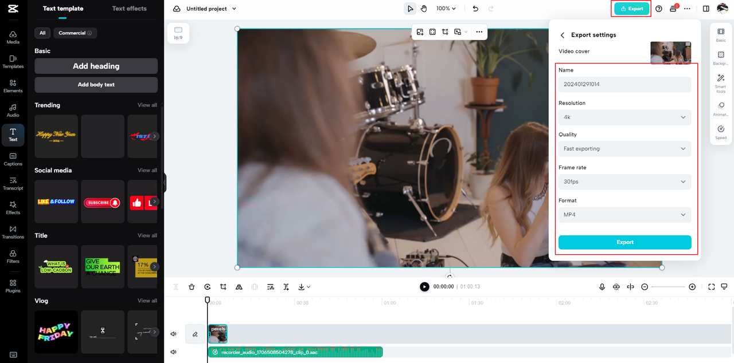
Task: Mute the audio track speaker icon
Action: point(174,352)
